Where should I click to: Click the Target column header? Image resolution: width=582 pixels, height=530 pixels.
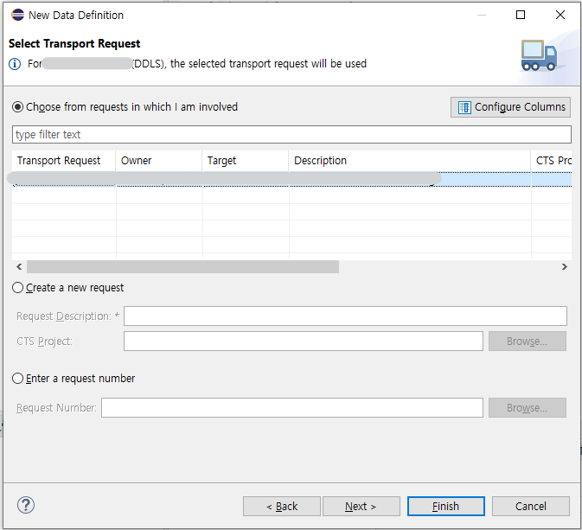coord(245,161)
